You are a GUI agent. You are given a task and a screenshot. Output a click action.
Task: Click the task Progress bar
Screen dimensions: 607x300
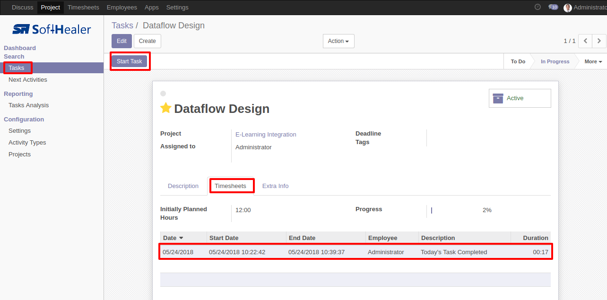tap(454, 210)
